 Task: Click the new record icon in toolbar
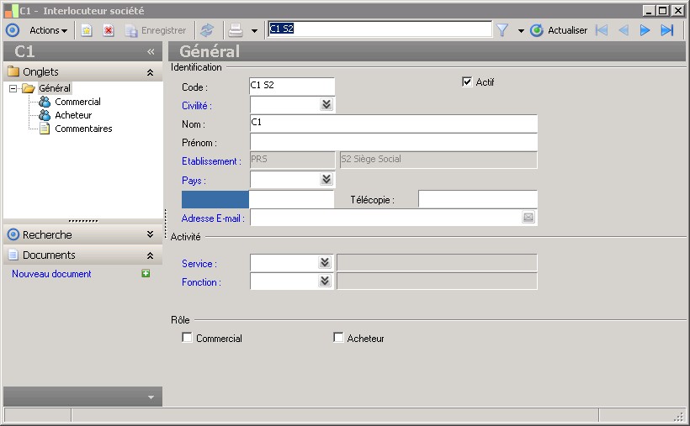[86, 30]
